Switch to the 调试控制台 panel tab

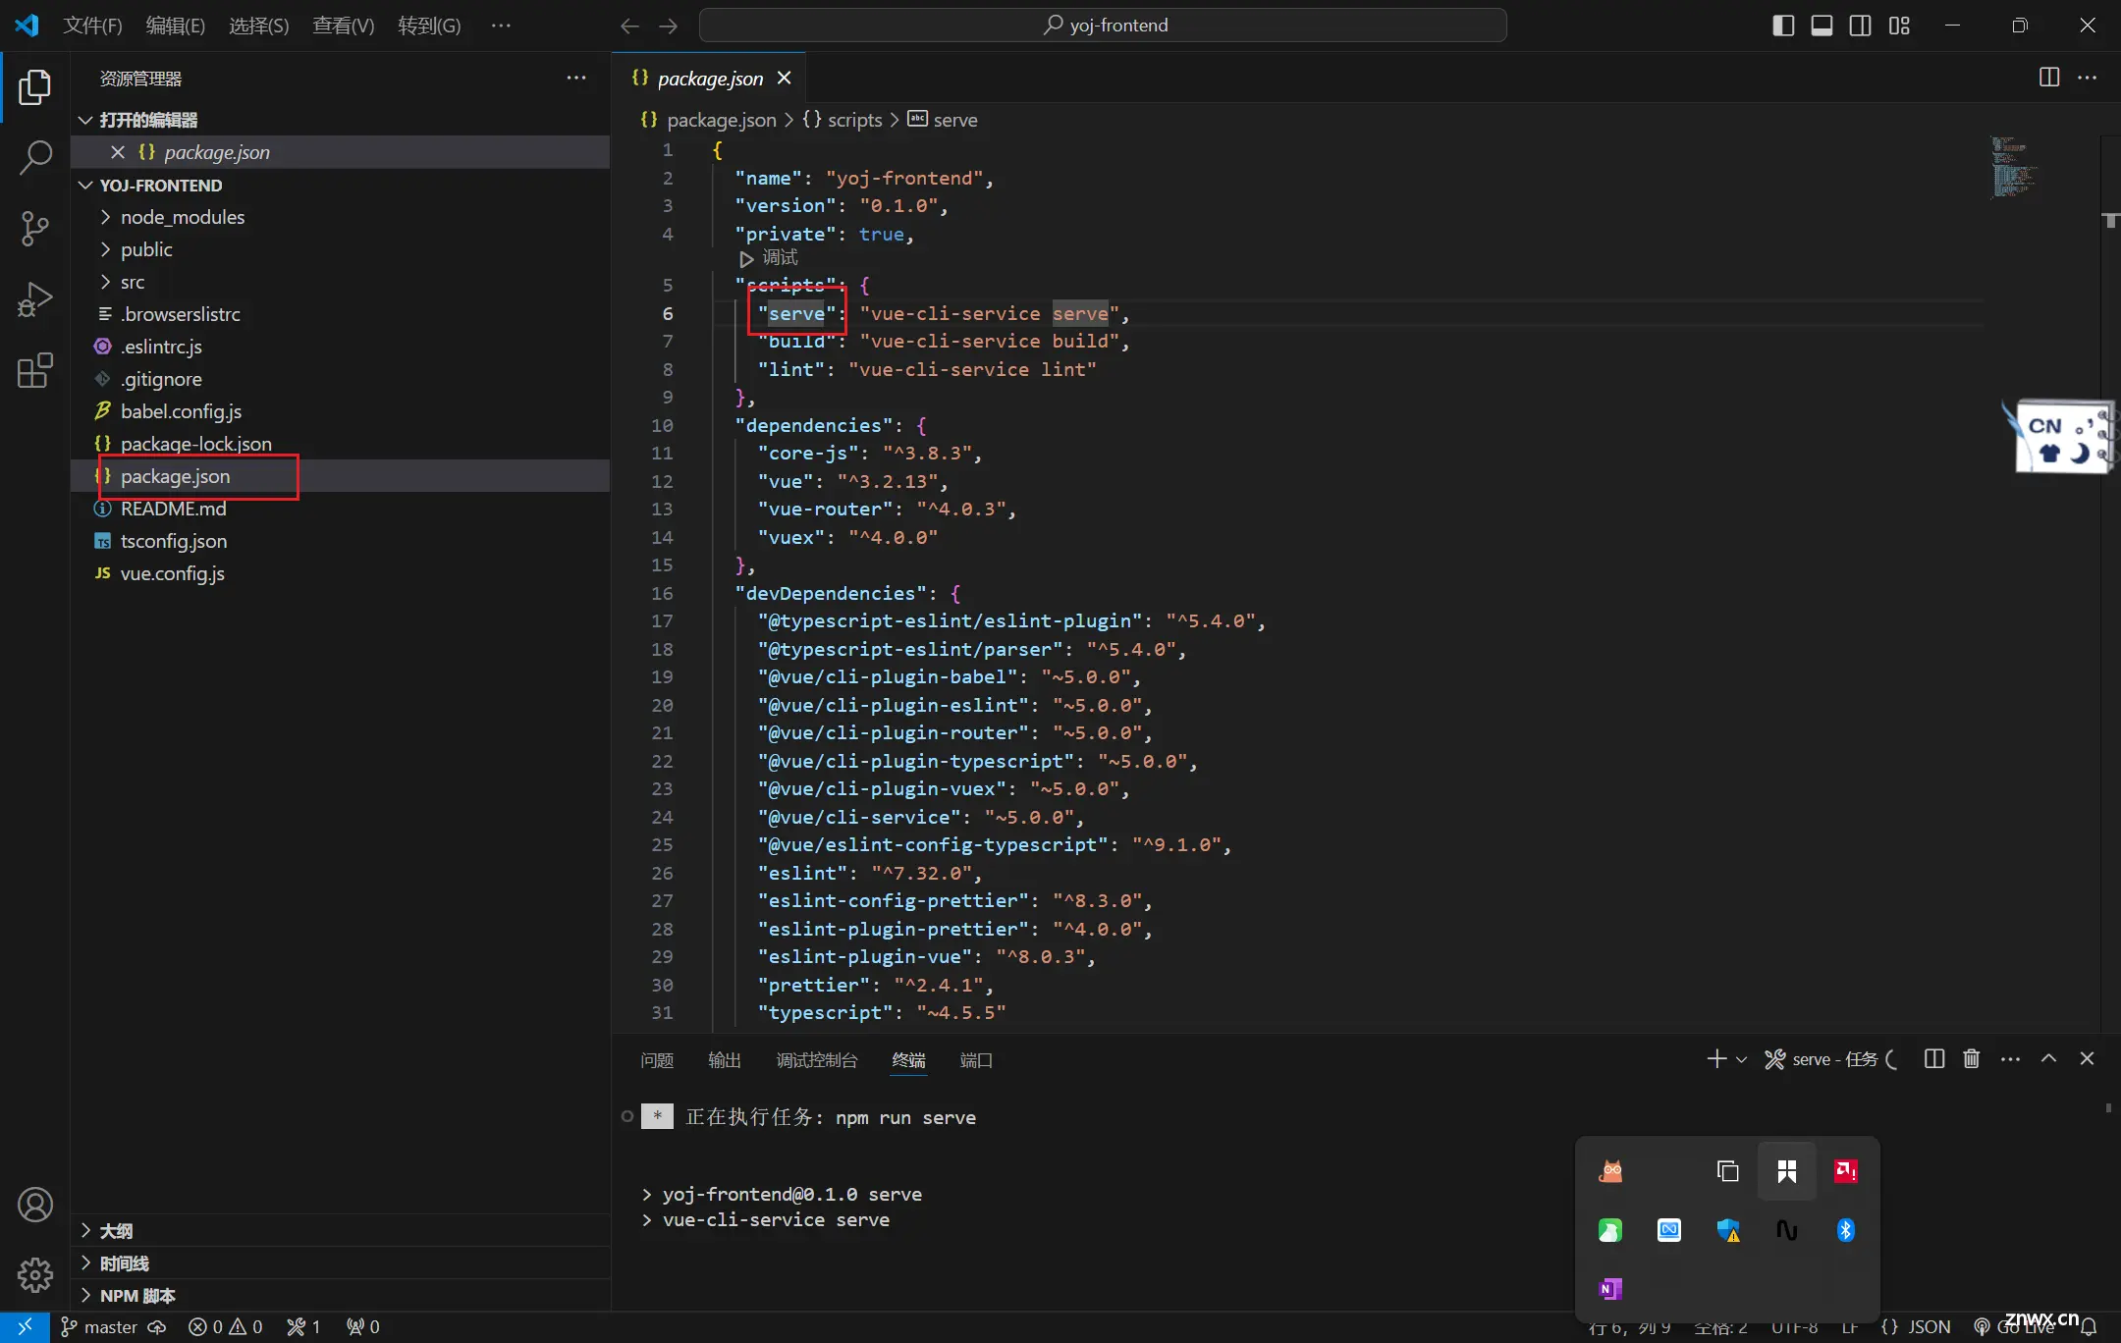coord(817,1060)
